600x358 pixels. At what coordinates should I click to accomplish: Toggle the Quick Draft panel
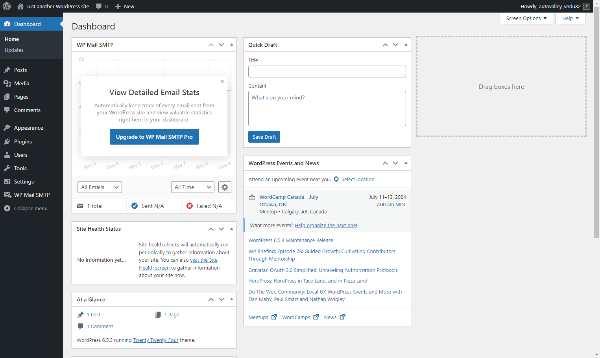tap(406, 45)
